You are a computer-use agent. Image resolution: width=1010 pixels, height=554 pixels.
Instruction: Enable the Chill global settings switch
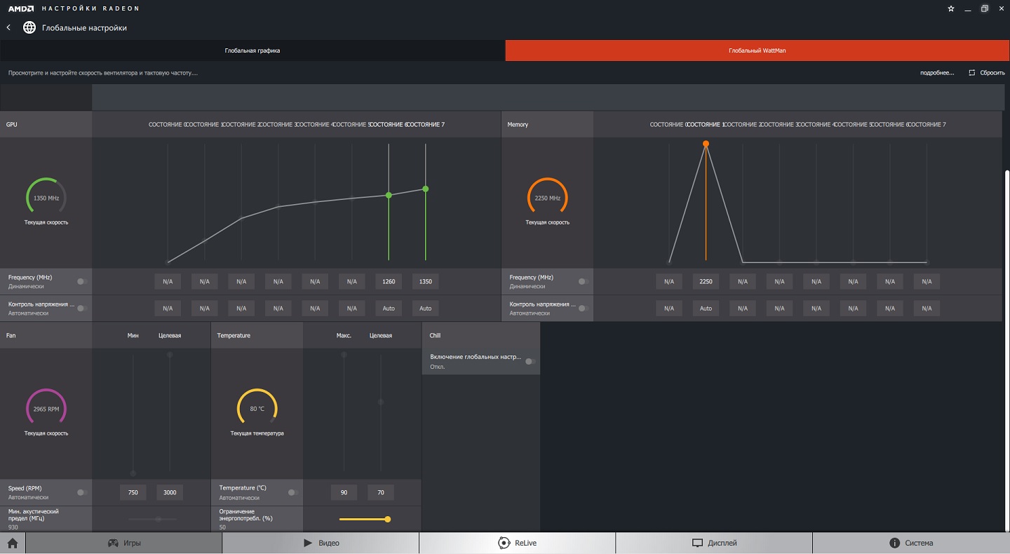click(530, 361)
